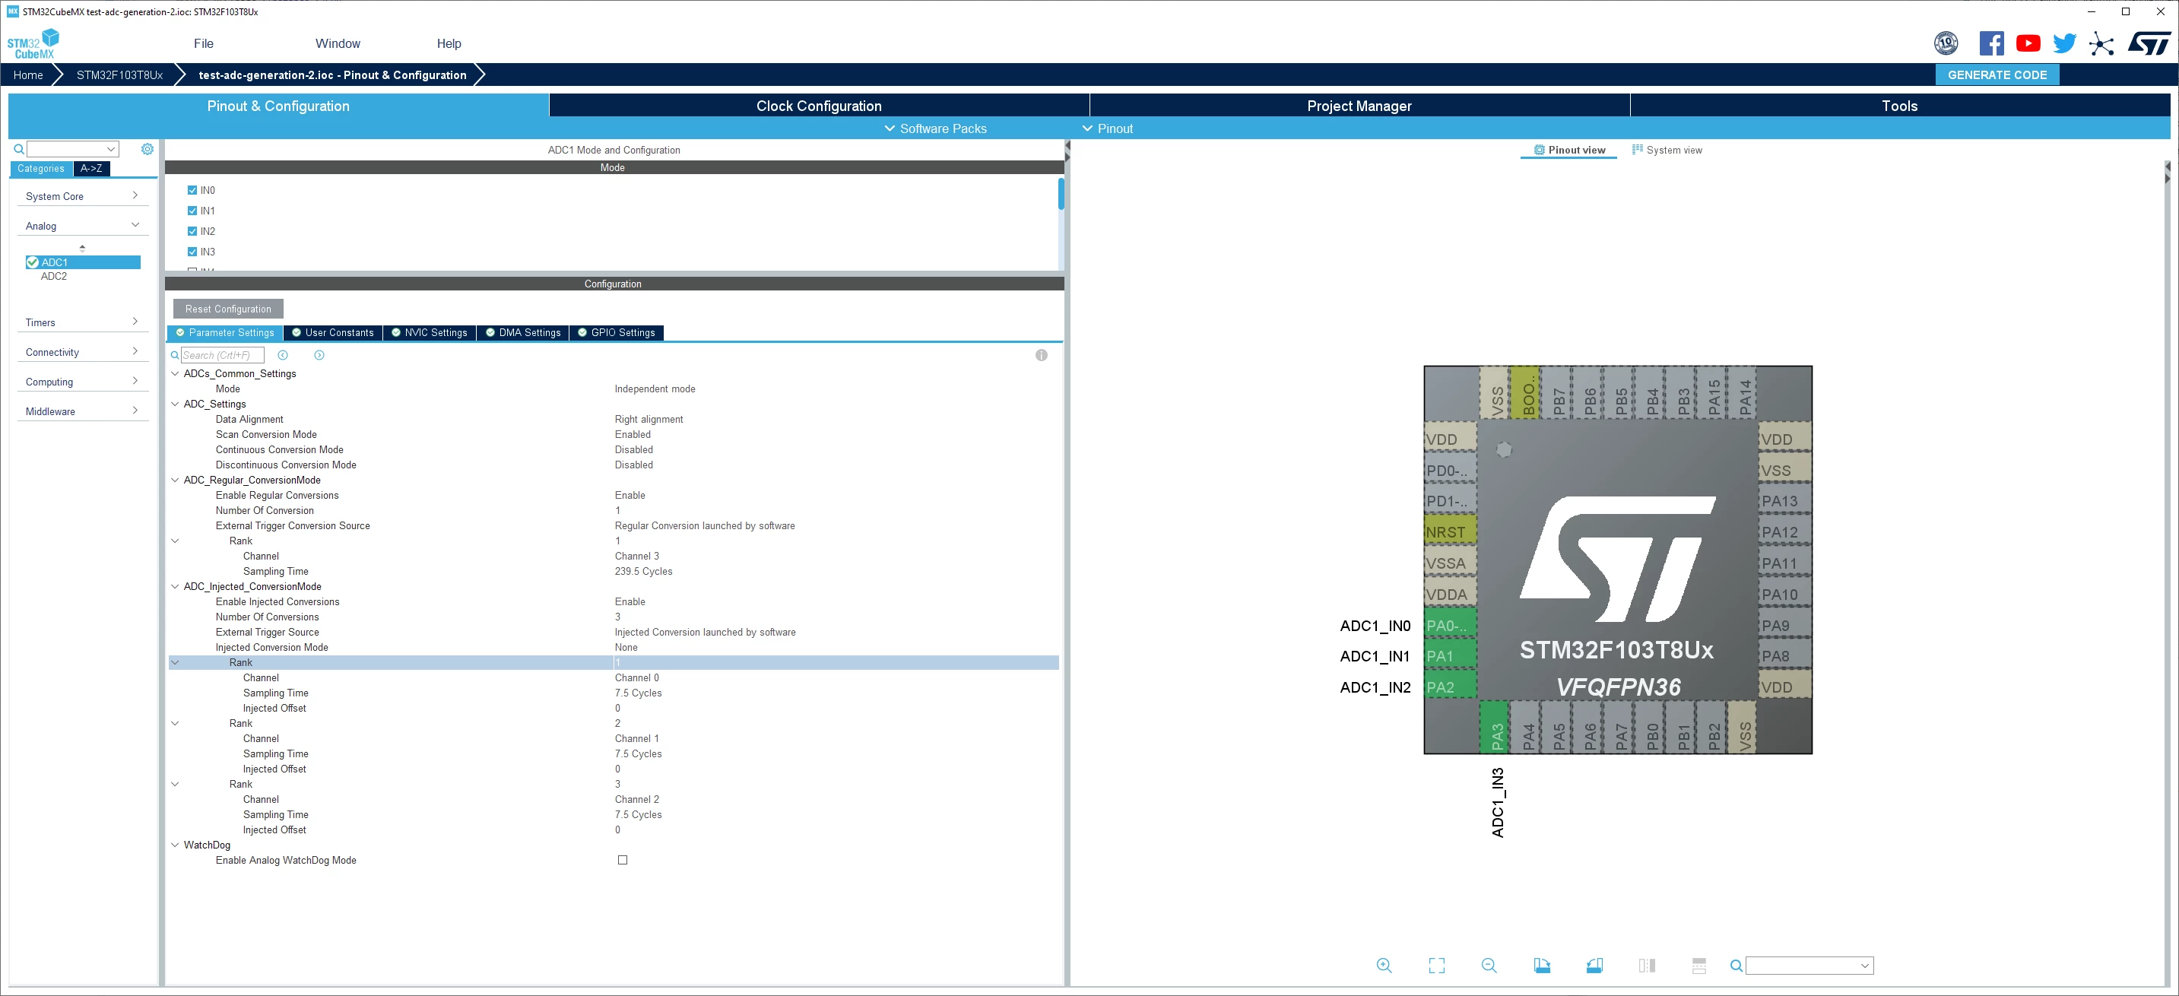The image size is (2179, 996).
Task: Collapse the ADCs_Common_Settings node
Action: coord(175,373)
